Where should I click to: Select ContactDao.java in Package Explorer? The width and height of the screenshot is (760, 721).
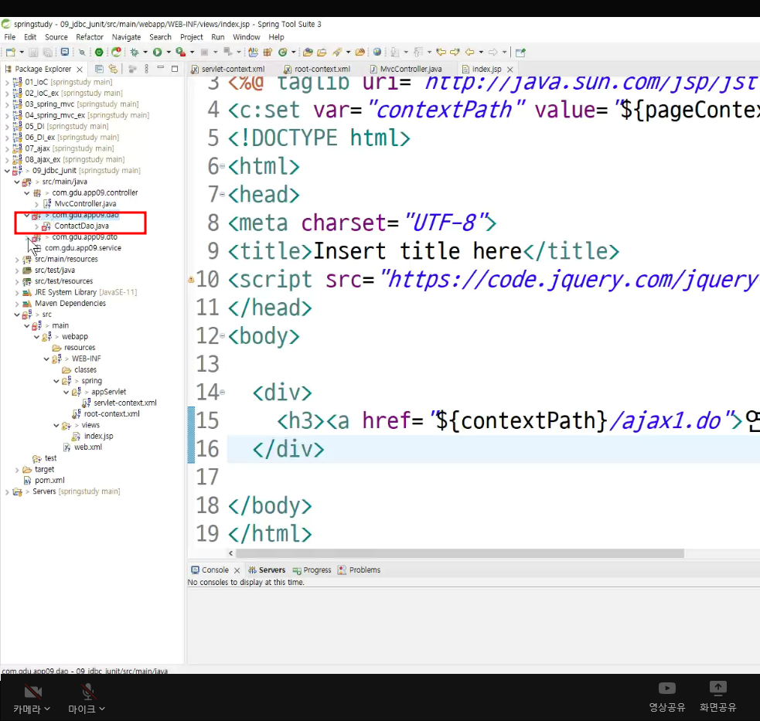(81, 226)
